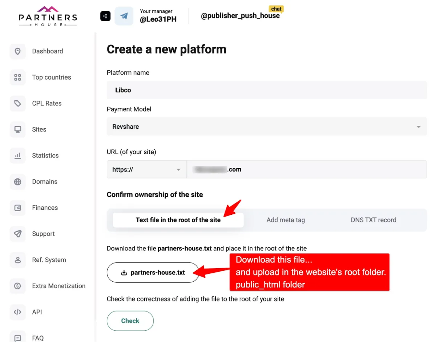436x342 pixels.
Task: Expand the Payment Model dropdown
Action: point(418,126)
